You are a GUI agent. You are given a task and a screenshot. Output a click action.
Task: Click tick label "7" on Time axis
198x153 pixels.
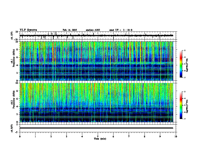[129, 136]
